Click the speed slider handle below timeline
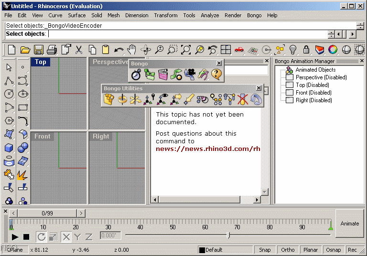 pyautogui.click(x=228, y=235)
